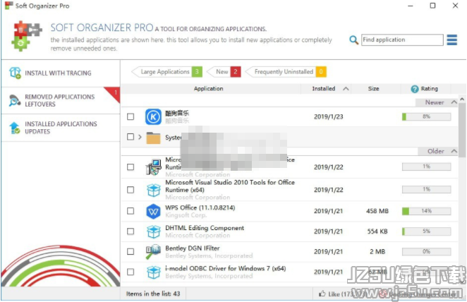Screen dimensions: 467x302
Task: Filter by Frequently Uninstalled tag
Action: (286, 72)
